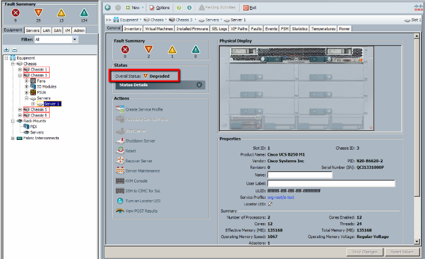Screen dimensions: 425x259
Task: Click Create Service Profile action
Action: (x=139, y=110)
